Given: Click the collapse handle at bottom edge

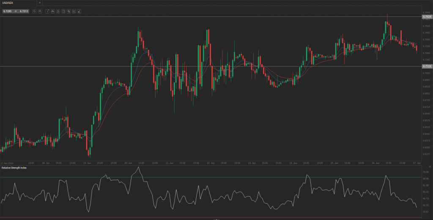Looking at the screenshot, I should [x=216, y=219].
